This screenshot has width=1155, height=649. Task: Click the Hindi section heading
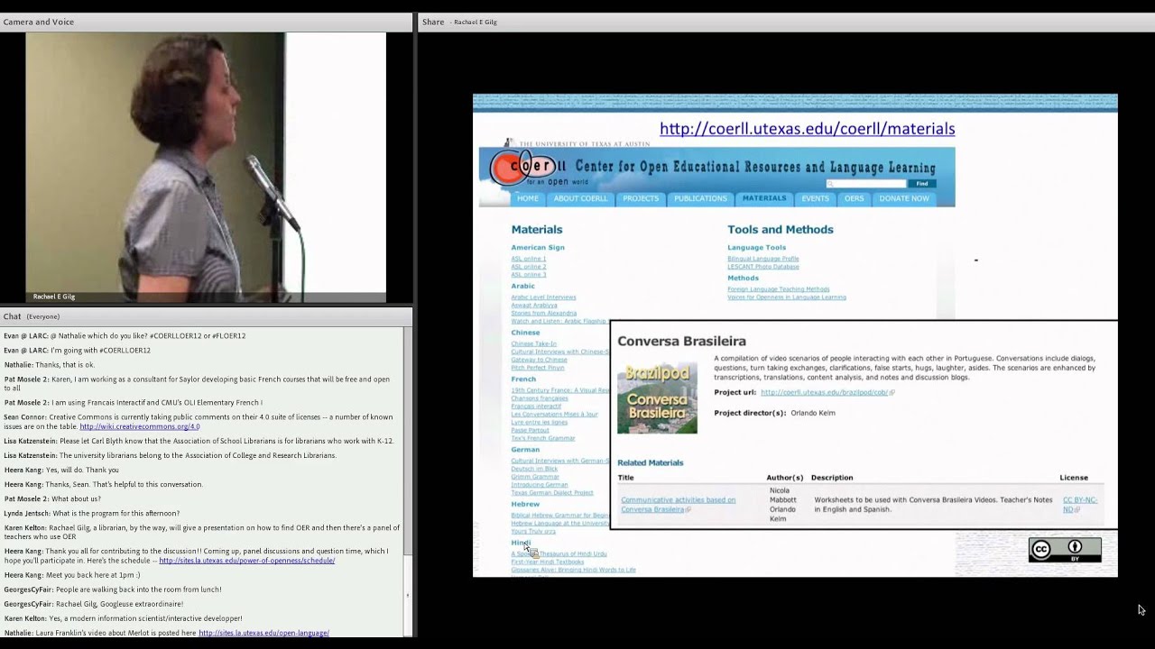coord(522,543)
